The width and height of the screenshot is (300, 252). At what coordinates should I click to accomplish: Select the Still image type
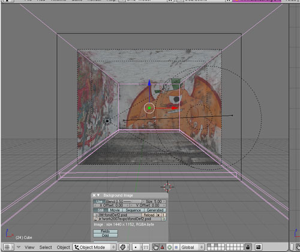[100, 210]
